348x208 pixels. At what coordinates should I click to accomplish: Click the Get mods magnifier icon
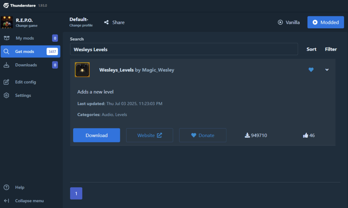pos(6,52)
